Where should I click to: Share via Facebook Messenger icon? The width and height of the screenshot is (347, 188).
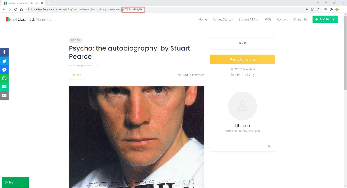pyautogui.click(x=4, y=70)
